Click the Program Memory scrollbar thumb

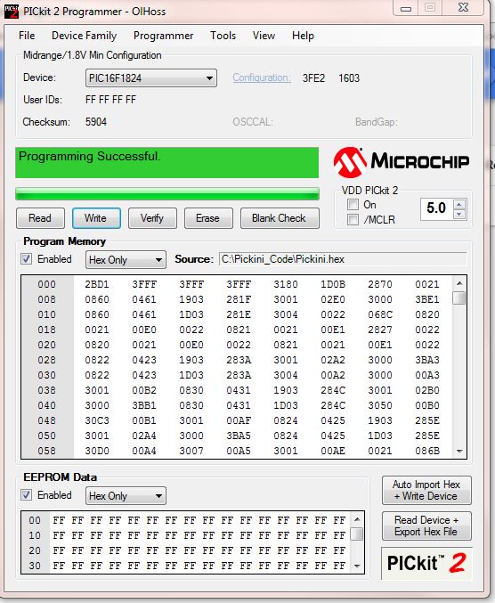click(x=459, y=298)
